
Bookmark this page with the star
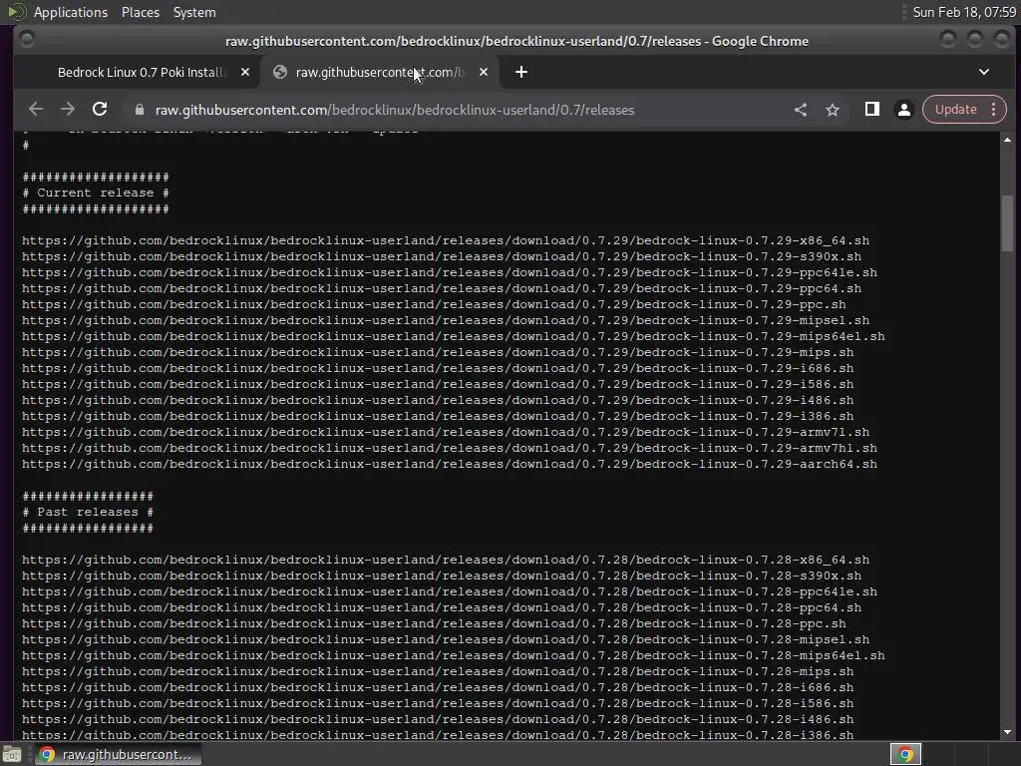coord(833,110)
